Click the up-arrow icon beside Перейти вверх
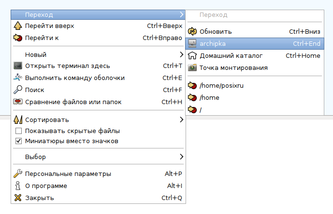 click(x=18, y=26)
